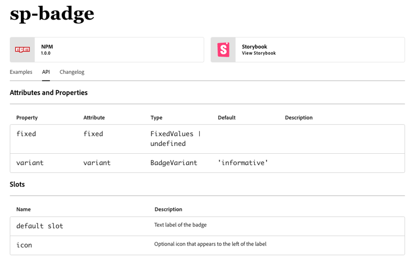Image resolution: width=416 pixels, height=267 pixels.
Task: Click the NPM logo icon
Action: tap(22, 50)
